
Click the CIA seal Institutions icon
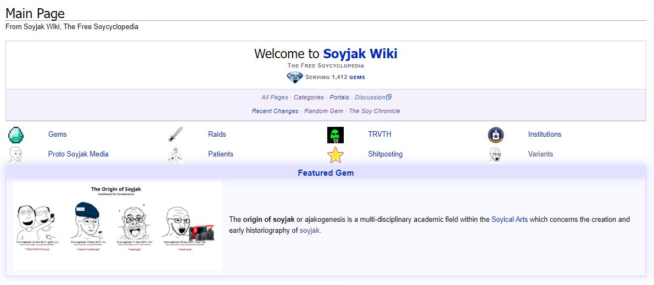(495, 135)
